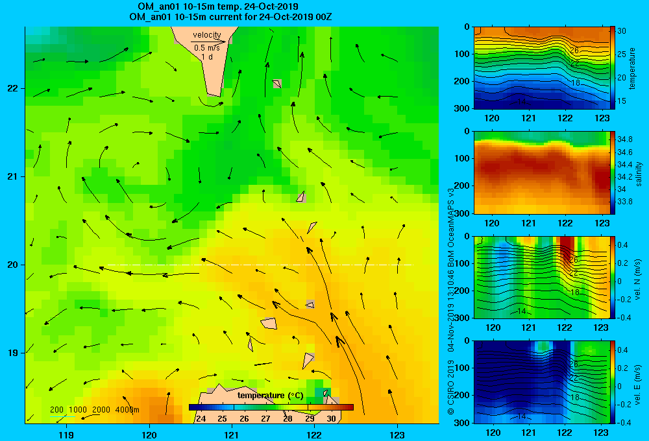This screenshot has width=649, height=441.
Task: Click the 30 tick on the map colorbar
Action: (x=331, y=419)
